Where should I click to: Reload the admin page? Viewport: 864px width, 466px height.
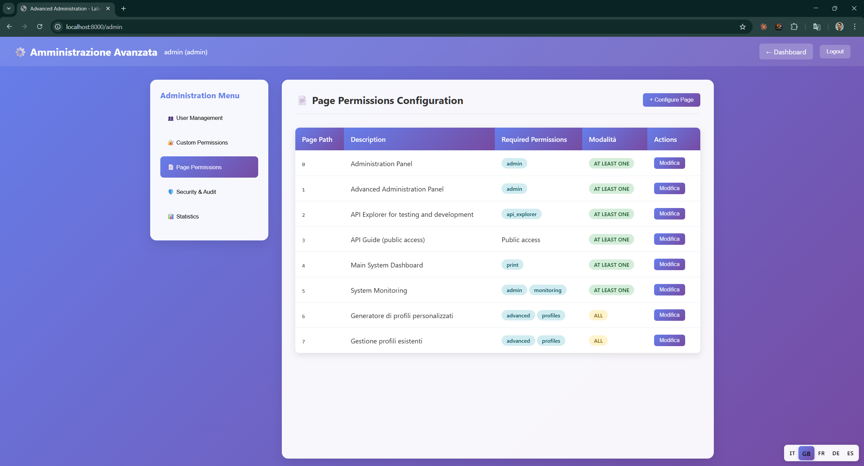[39, 27]
